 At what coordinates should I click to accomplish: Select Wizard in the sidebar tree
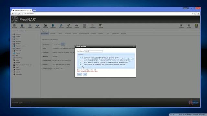[17, 63]
